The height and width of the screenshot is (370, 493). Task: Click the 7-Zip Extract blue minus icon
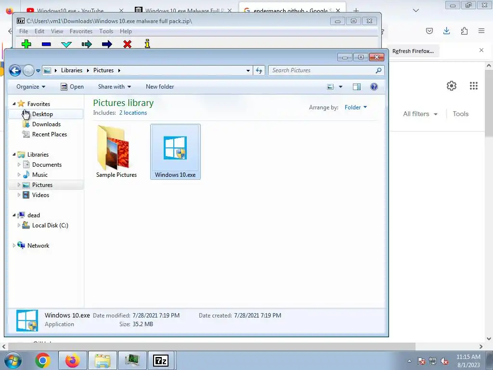pos(46,44)
